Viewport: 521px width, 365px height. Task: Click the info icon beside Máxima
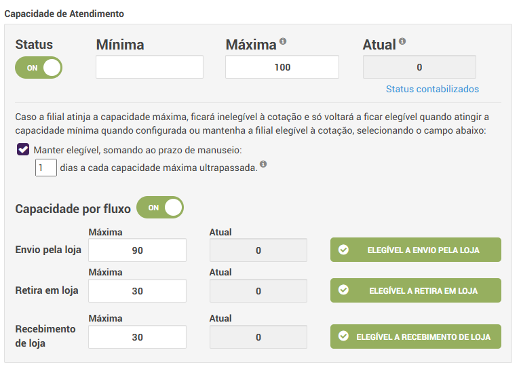283,41
